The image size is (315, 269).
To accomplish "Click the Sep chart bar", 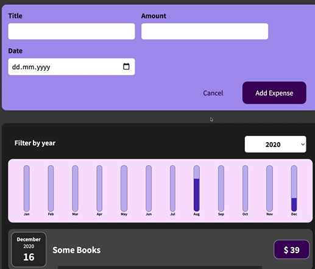I will click(x=221, y=188).
